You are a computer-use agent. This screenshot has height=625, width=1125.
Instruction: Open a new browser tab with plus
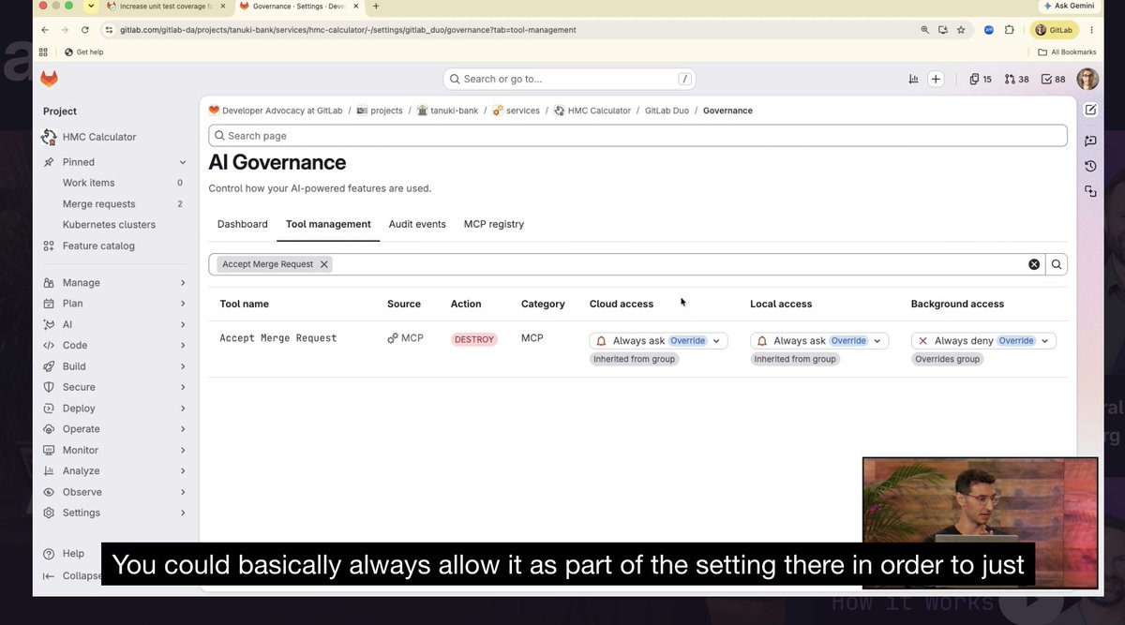pos(376,6)
